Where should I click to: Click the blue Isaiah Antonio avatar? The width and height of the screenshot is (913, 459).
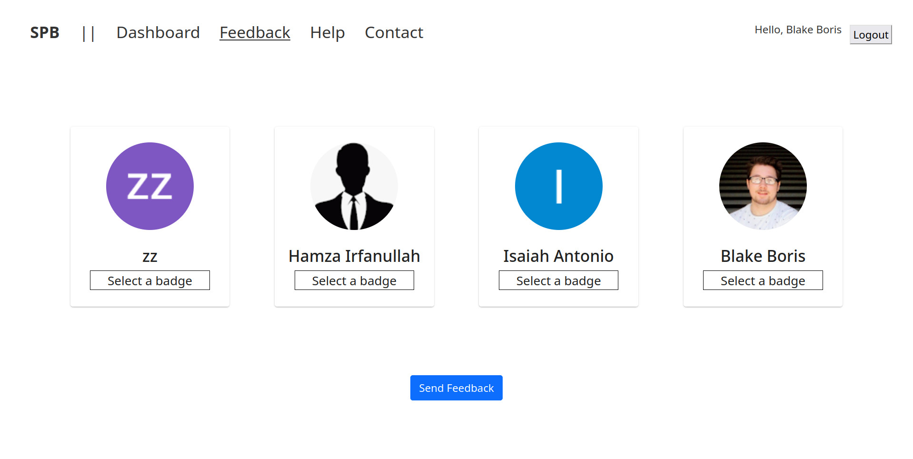coord(558,186)
